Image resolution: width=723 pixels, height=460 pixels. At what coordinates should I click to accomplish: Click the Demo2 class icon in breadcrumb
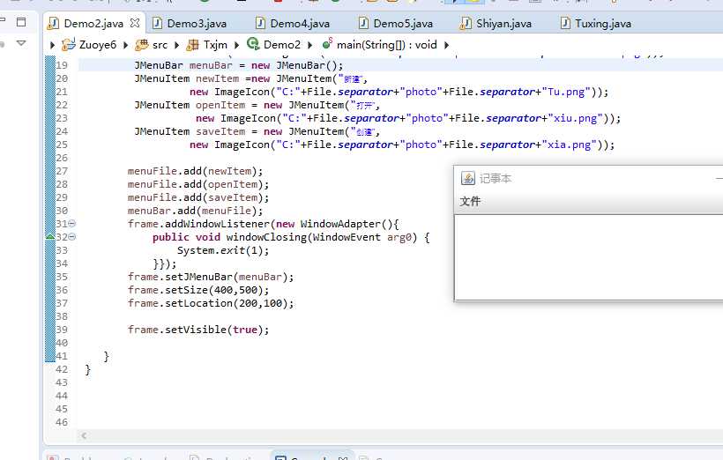[x=253, y=44]
